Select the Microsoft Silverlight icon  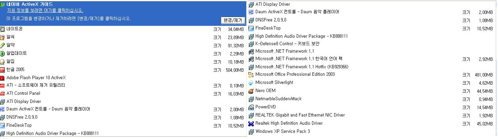pyautogui.click(x=251, y=83)
